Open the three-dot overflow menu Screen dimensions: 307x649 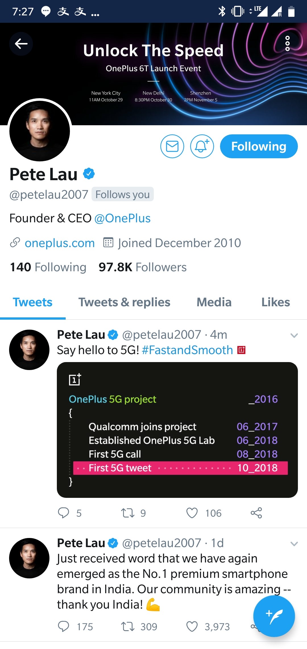pos(287,44)
